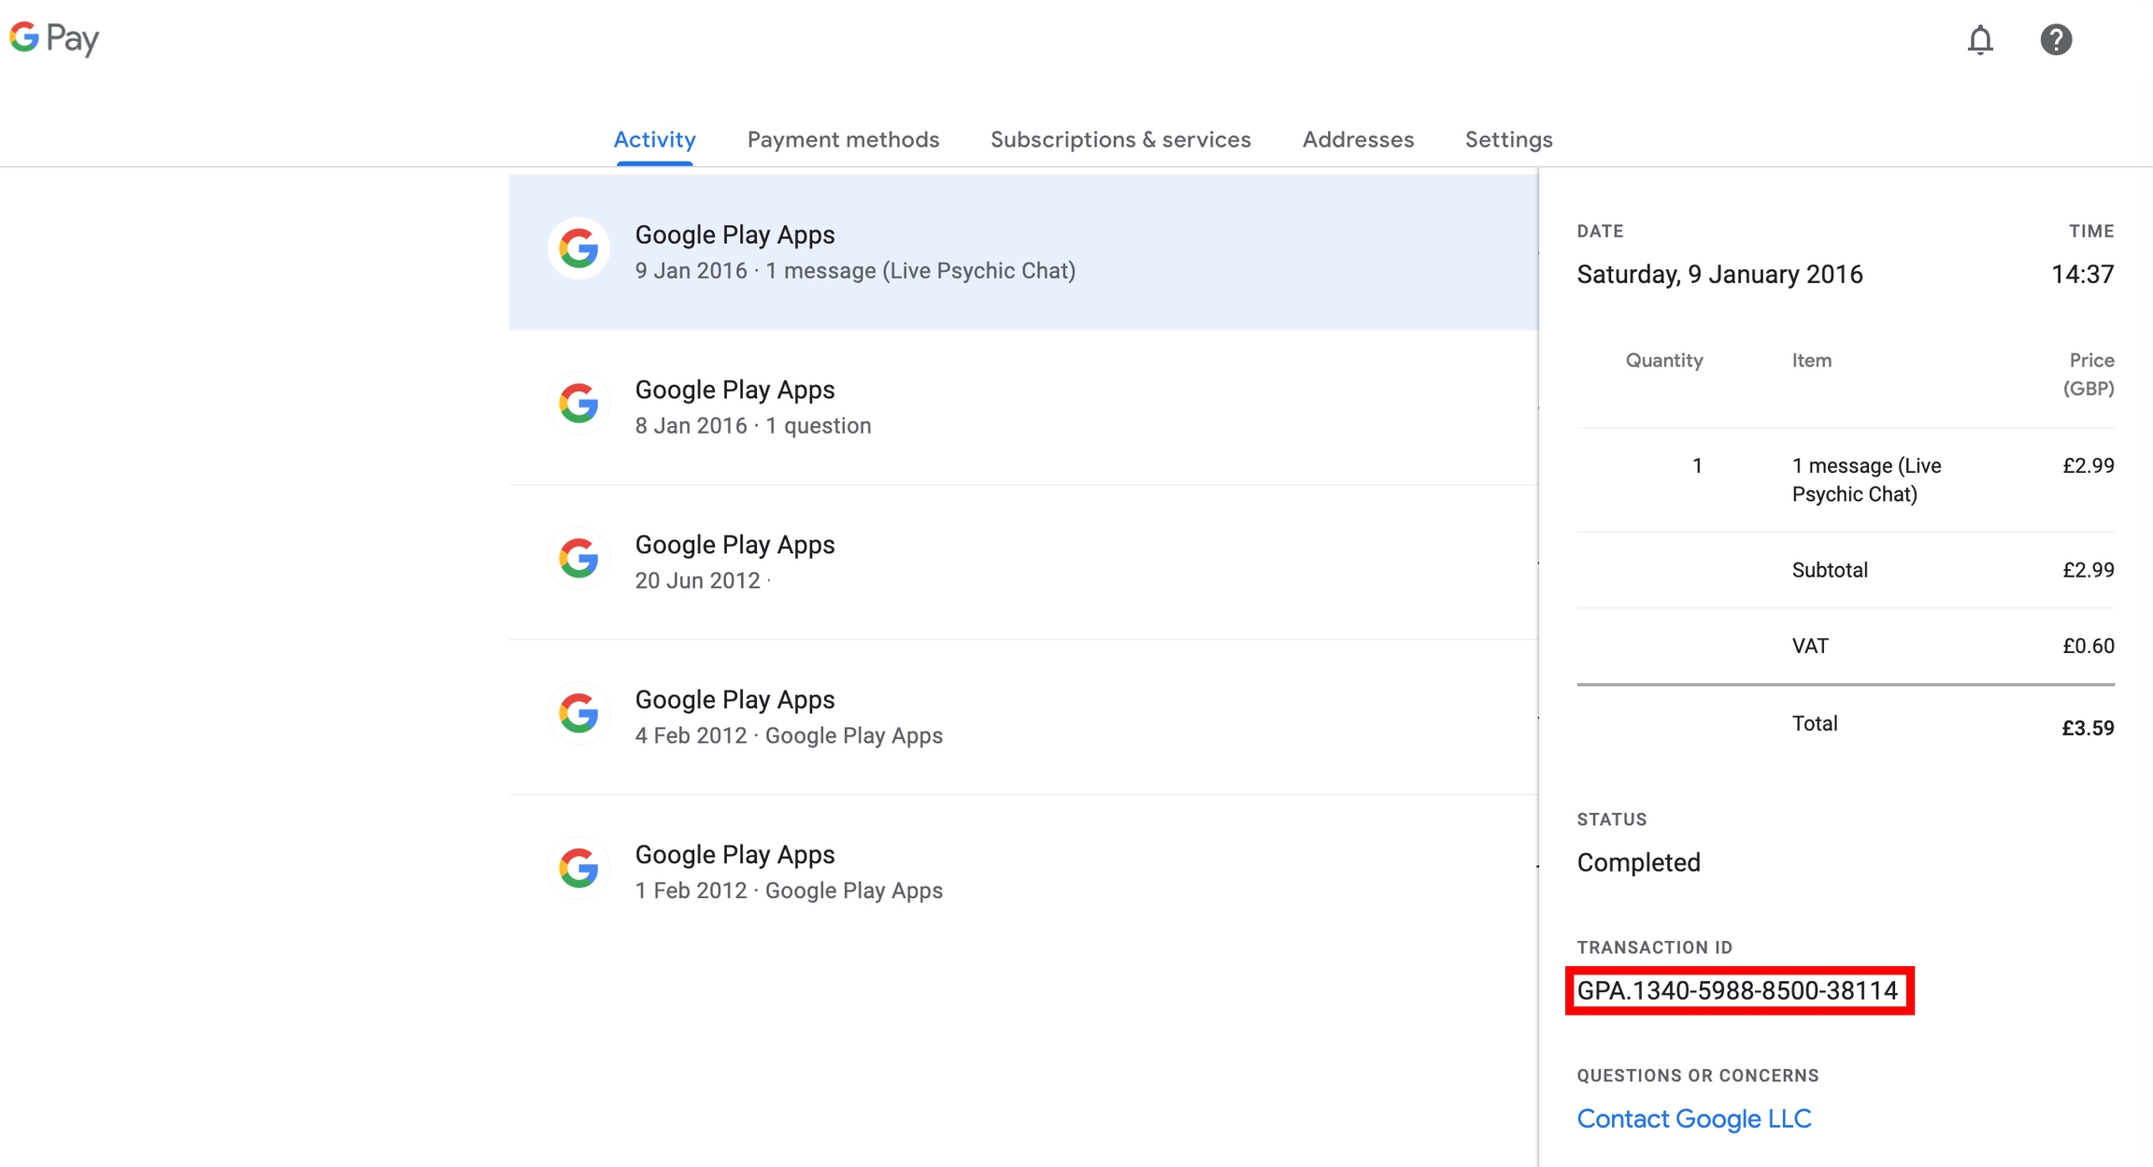Viewport: 2153px width, 1167px height.
Task: Open the 20 Jun 2012 transaction entry
Action: click(x=1023, y=562)
